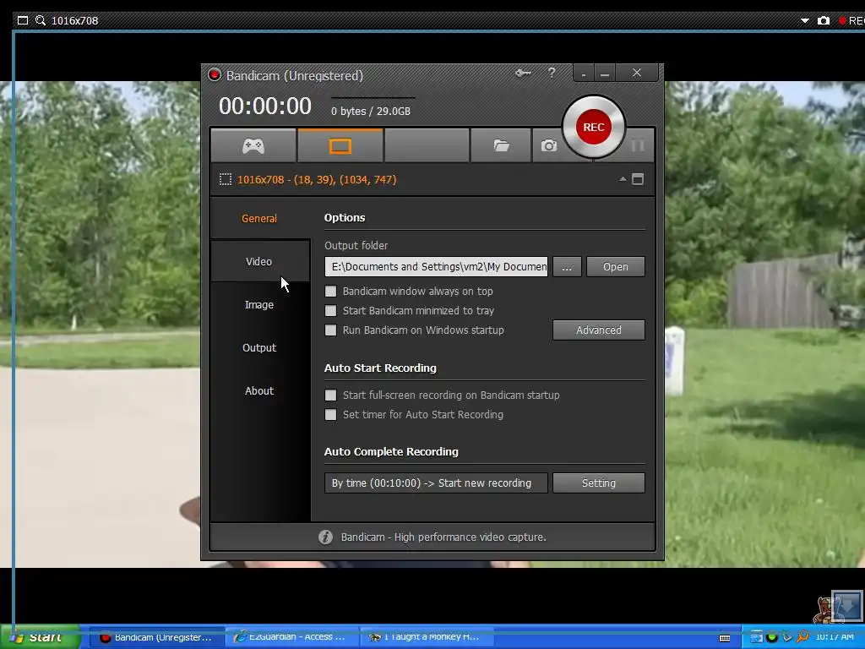The height and width of the screenshot is (649, 865).
Task: Switch to I Taught a Monkey taskbar window
Action: (x=427, y=637)
